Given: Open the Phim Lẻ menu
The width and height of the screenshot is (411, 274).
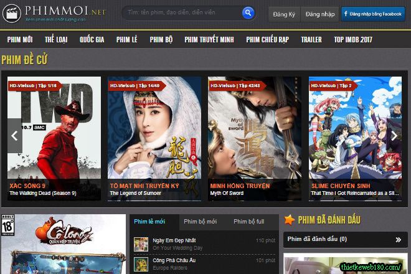Looking at the screenshot, I should (127, 40).
